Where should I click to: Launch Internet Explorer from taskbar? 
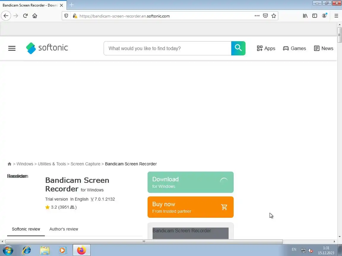pyautogui.click(x=27, y=250)
